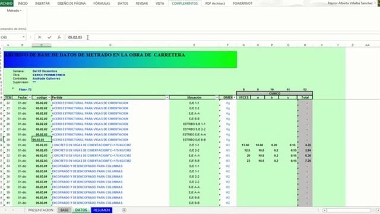Screen dimensions: 380x214
Task: Go to the blue RESUMEN sheet tab
Action: [x=102, y=210]
